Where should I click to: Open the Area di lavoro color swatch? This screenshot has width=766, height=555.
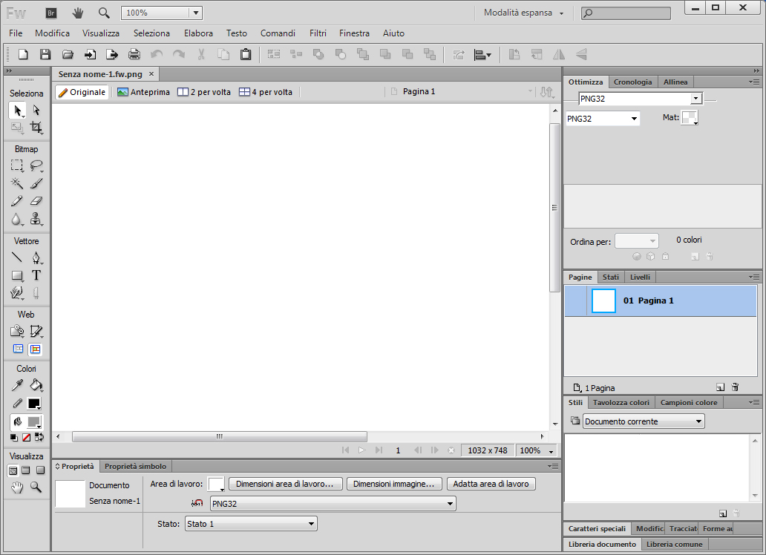215,484
